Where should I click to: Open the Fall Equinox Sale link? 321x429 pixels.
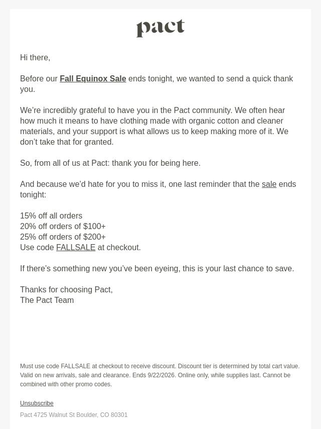pos(93,78)
